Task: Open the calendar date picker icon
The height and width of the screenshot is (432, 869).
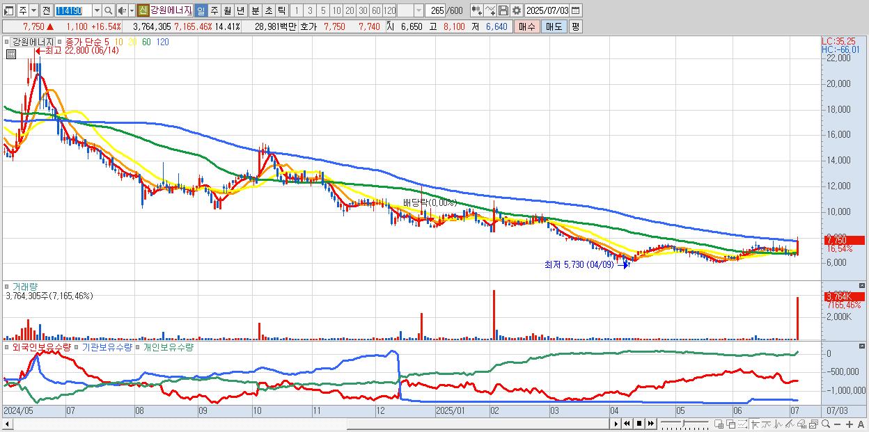Action: click(x=575, y=10)
